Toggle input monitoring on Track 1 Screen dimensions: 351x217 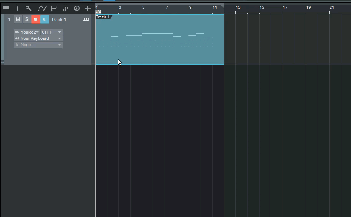pyautogui.click(x=44, y=19)
